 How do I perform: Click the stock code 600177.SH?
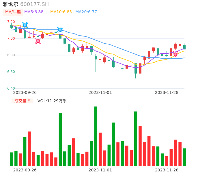coord(34,4)
